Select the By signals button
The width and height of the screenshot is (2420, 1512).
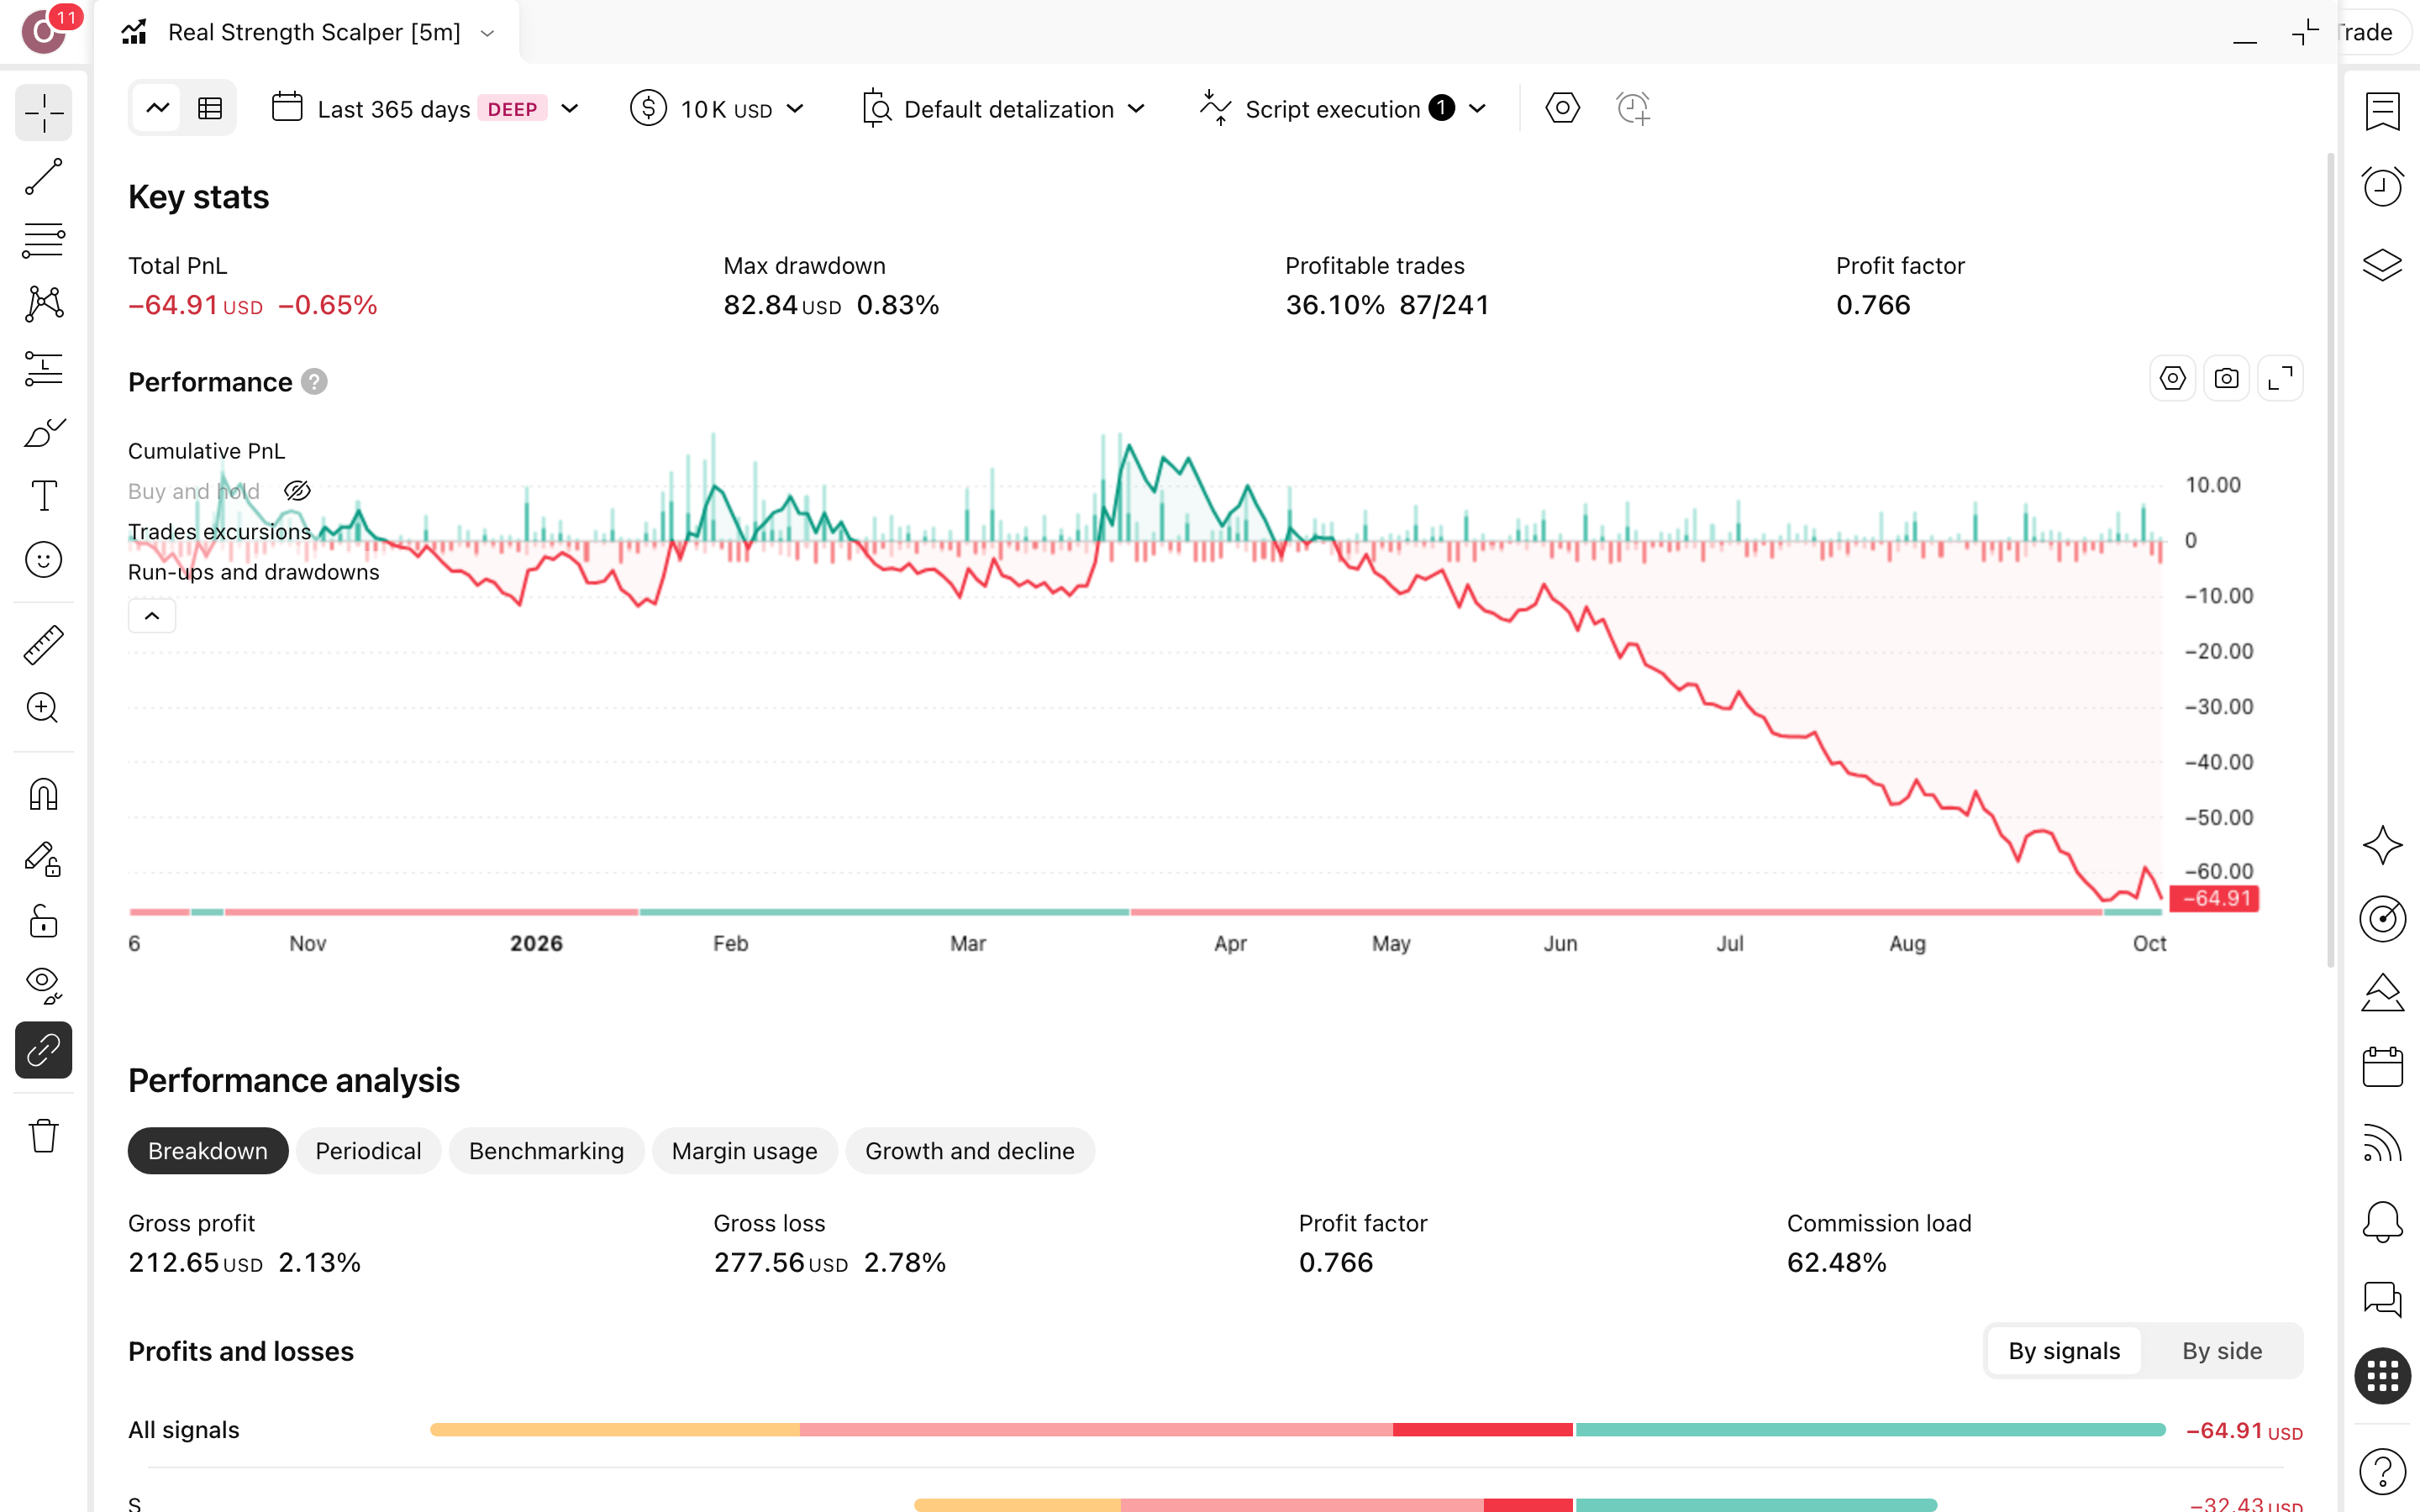tap(2064, 1351)
